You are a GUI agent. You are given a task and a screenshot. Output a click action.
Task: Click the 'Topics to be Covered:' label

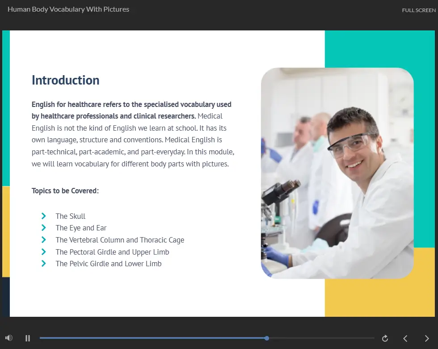[x=65, y=191]
